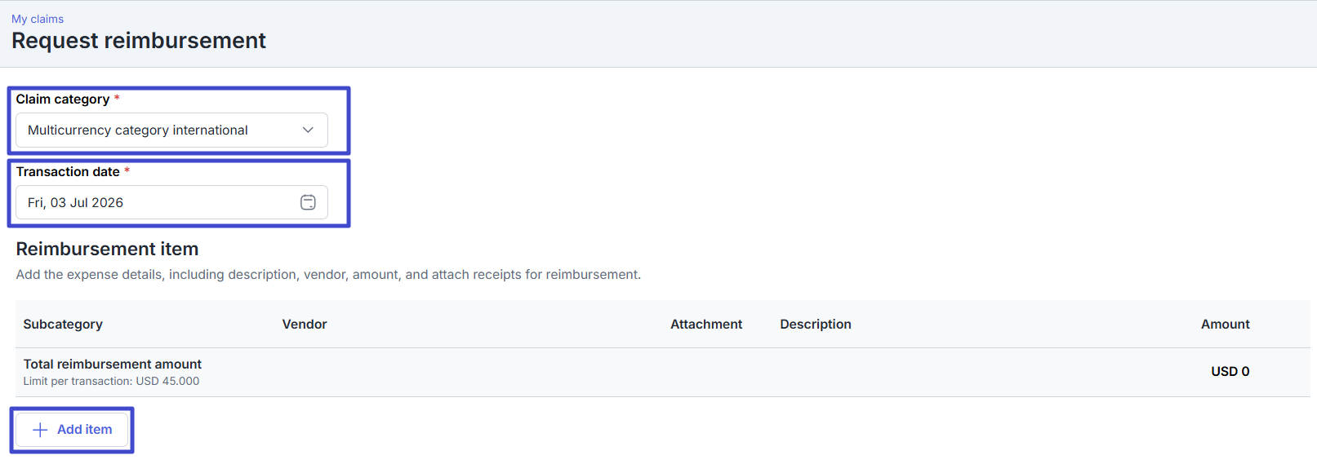Click the Transaction date field label
The height and width of the screenshot is (464, 1317).
[68, 171]
